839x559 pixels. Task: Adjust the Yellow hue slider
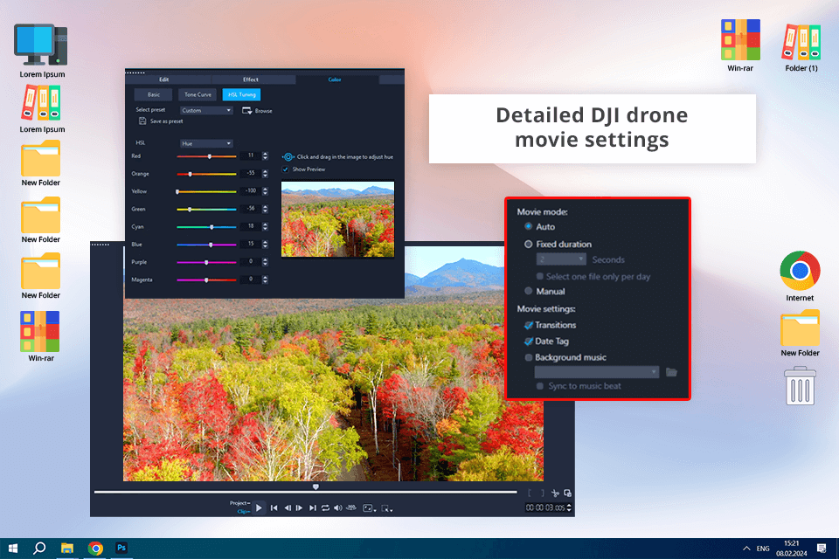click(206, 191)
